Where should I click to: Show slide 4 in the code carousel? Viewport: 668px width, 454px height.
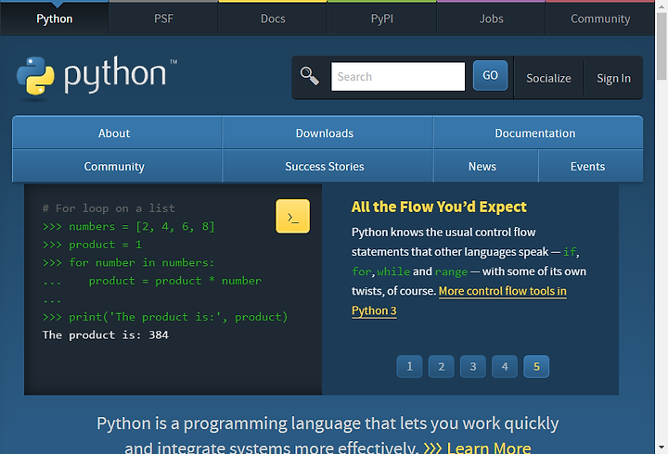505,366
